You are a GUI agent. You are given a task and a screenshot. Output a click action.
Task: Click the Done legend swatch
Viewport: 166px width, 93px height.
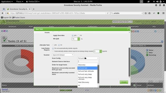147,50
